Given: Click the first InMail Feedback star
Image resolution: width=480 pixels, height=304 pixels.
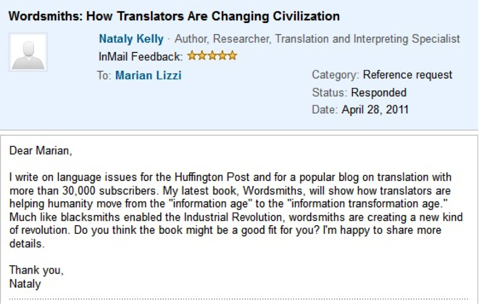Looking at the screenshot, I should click(x=192, y=56).
